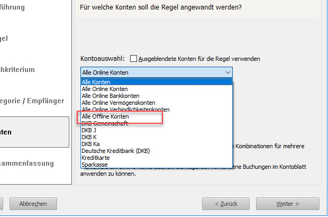Go back with '< Zurück' button
This screenshot has width=328, height=217.
(x=226, y=204)
